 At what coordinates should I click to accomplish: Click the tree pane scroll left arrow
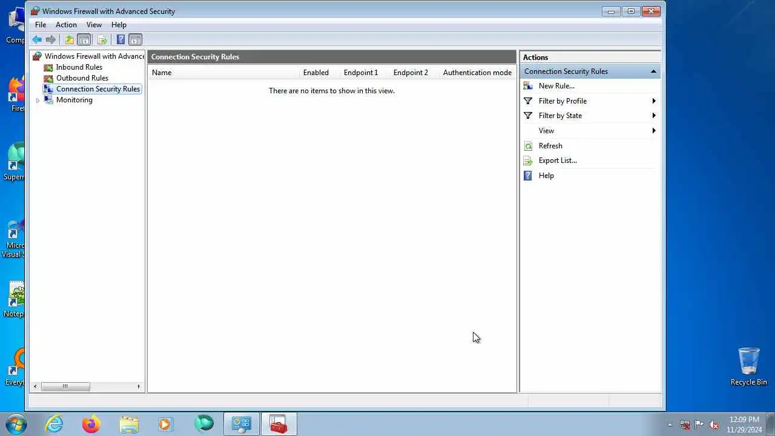[35, 386]
